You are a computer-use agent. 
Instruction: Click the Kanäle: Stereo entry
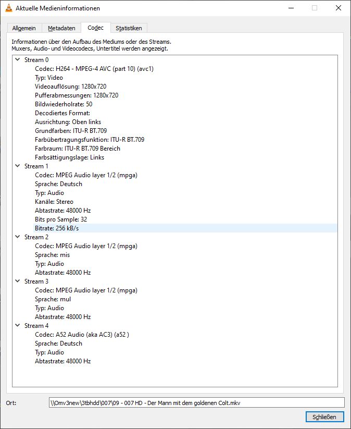click(x=54, y=202)
